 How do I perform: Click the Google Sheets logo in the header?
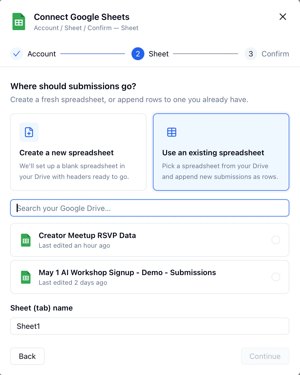[x=18, y=21]
